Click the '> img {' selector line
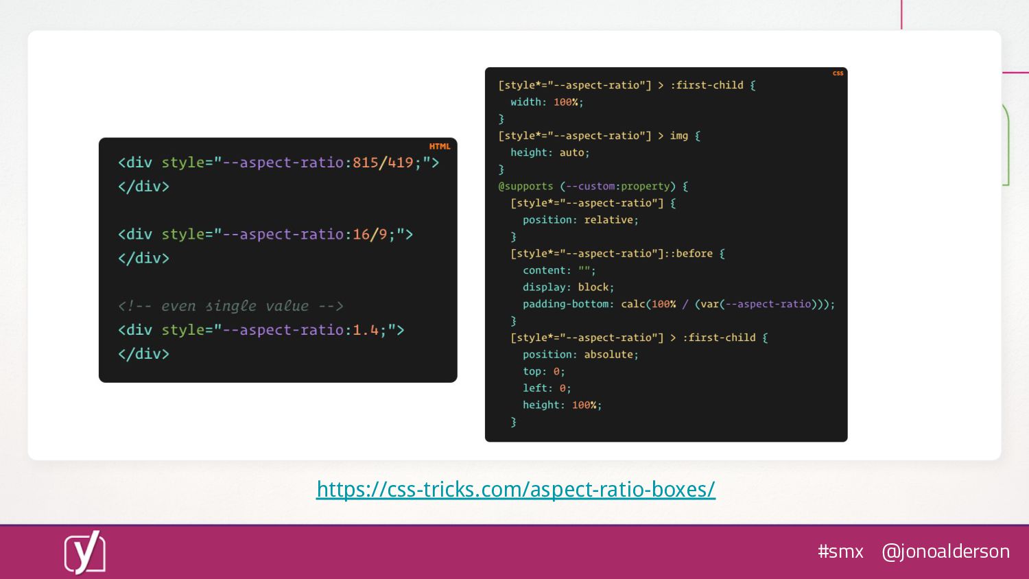1029x579 pixels. tap(600, 136)
